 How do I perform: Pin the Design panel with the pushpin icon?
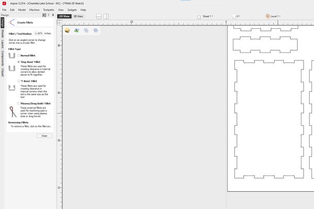pos(53,15)
